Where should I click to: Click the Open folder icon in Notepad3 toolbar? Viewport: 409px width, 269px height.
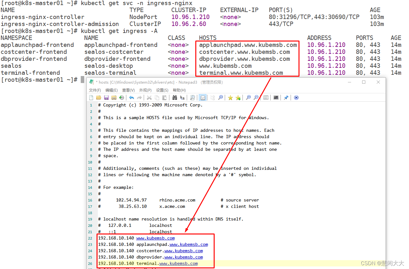99,98
